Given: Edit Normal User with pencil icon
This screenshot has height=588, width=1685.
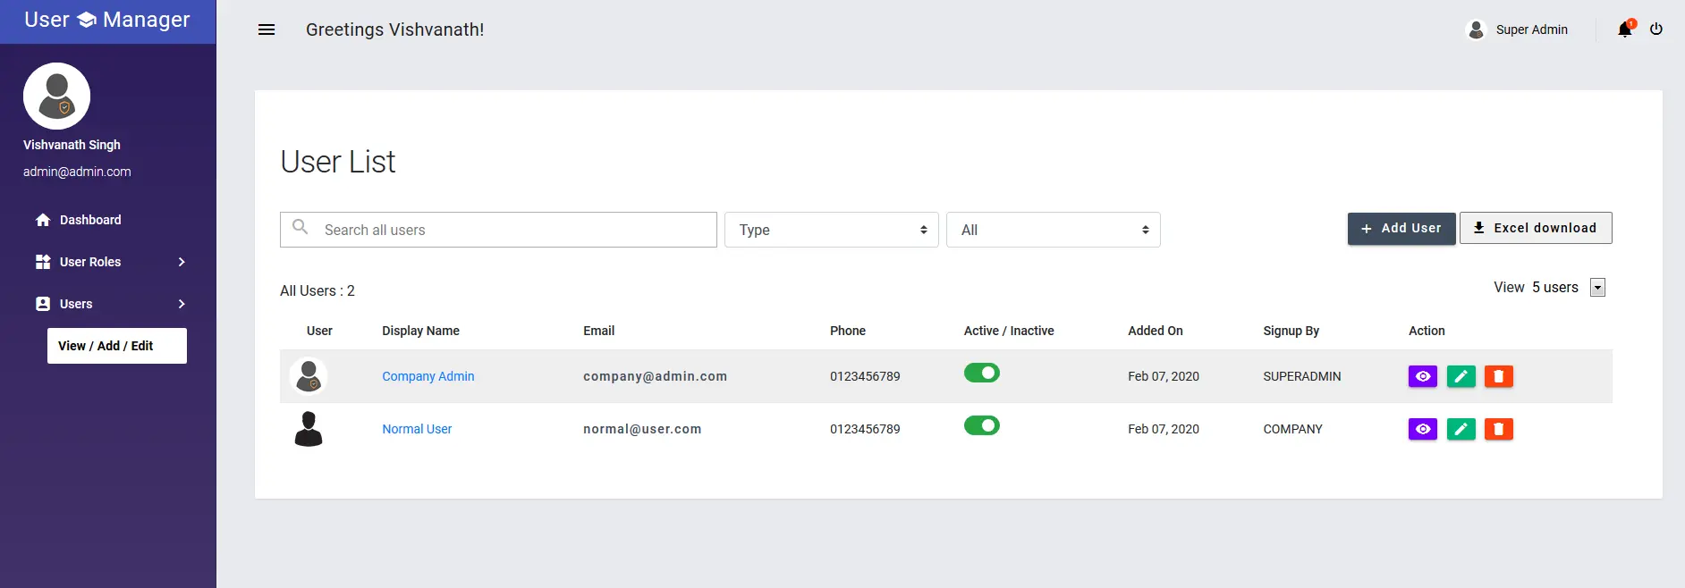Looking at the screenshot, I should (1461, 429).
